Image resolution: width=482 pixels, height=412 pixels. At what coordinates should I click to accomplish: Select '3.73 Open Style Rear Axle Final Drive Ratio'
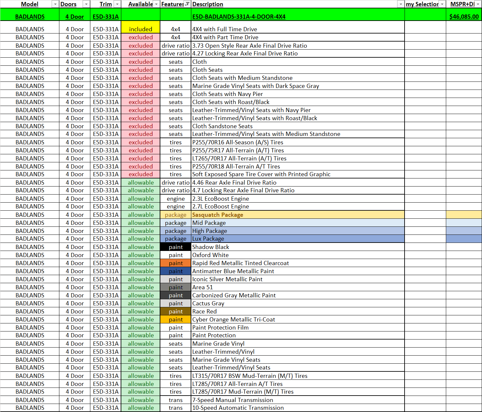coord(298,46)
